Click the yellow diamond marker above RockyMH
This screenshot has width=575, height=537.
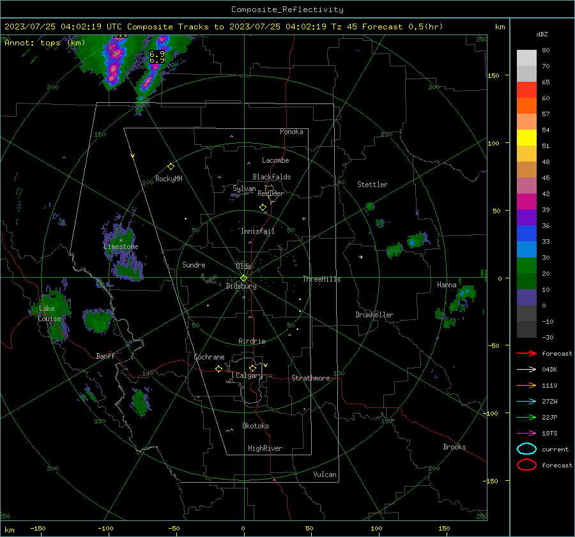(171, 167)
